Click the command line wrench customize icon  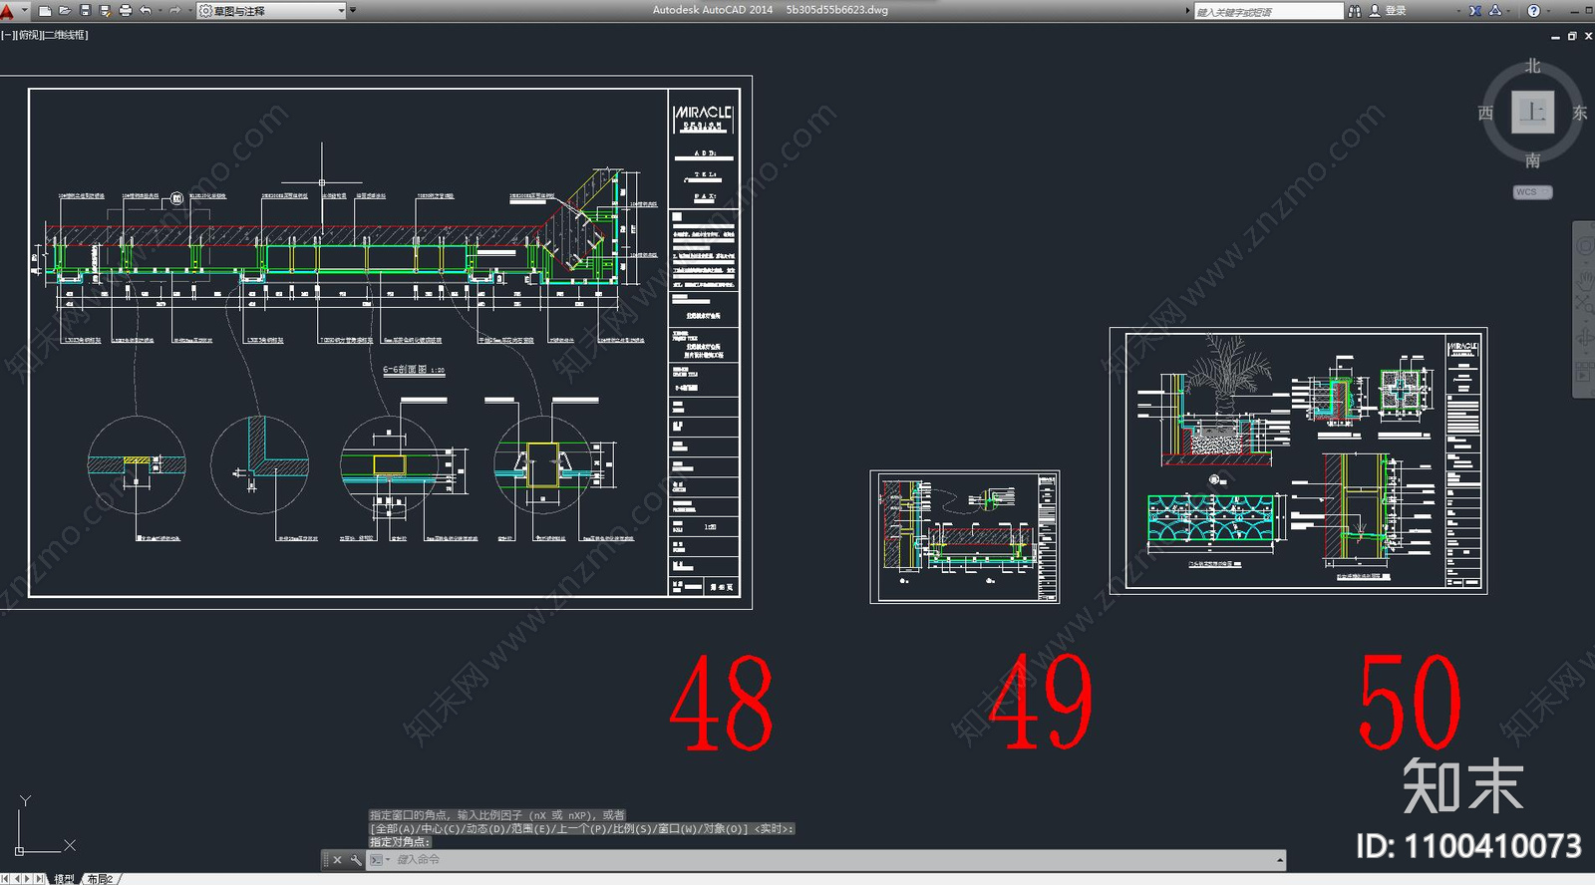point(356,860)
